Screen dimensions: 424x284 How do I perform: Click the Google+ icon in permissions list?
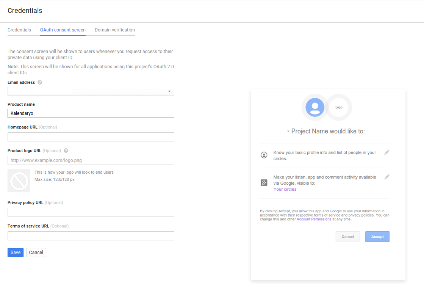click(x=264, y=183)
